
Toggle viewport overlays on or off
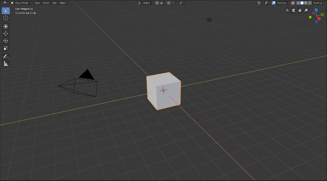click(274, 3)
